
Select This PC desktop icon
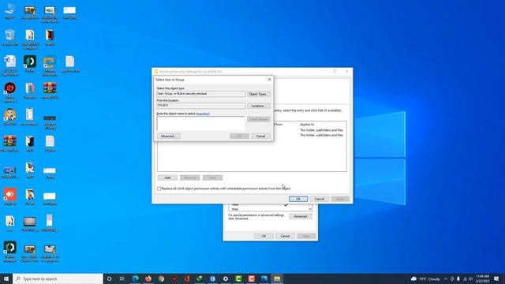click(x=10, y=12)
